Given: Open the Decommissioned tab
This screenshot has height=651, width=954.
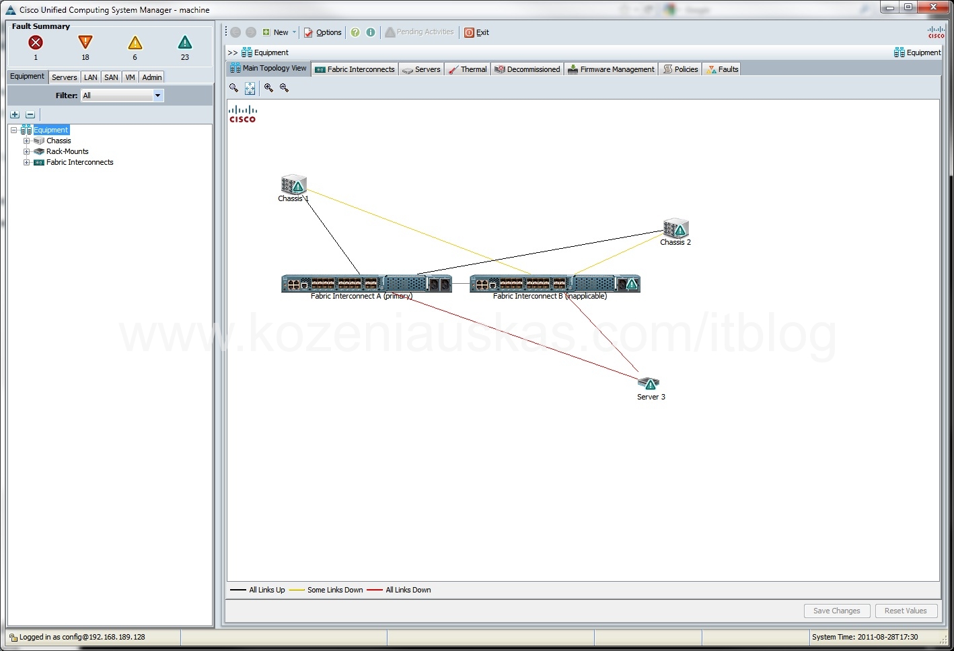Looking at the screenshot, I should point(527,69).
